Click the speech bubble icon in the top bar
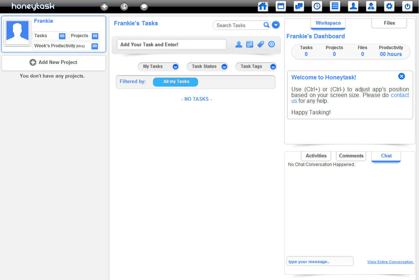Screen dimensions: 419x280 (x=144, y=6)
